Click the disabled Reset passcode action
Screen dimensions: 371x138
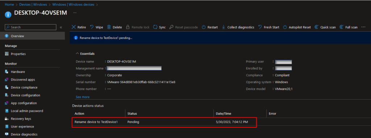click(184, 27)
